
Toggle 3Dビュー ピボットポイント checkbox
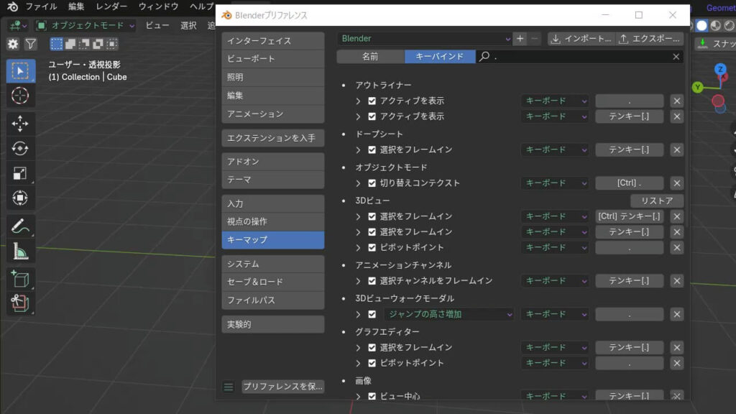click(372, 247)
